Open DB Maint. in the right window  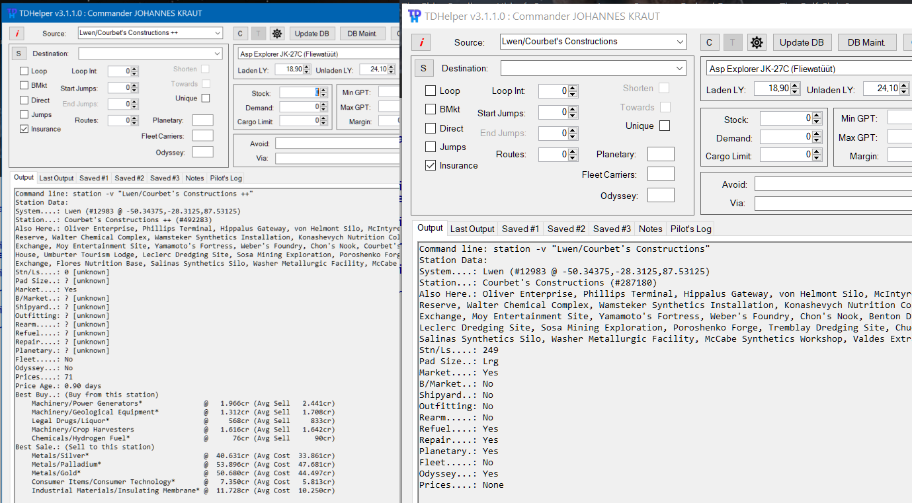pos(866,42)
